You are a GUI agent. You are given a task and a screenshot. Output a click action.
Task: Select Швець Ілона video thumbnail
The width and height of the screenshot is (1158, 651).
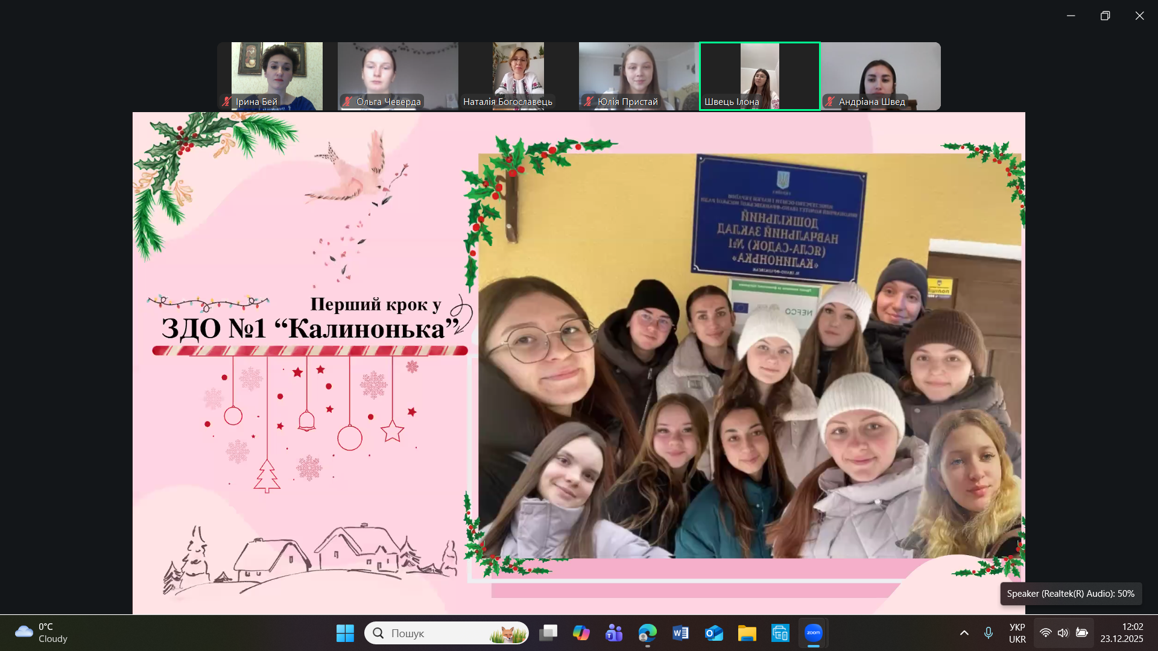[x=759, y=76]
